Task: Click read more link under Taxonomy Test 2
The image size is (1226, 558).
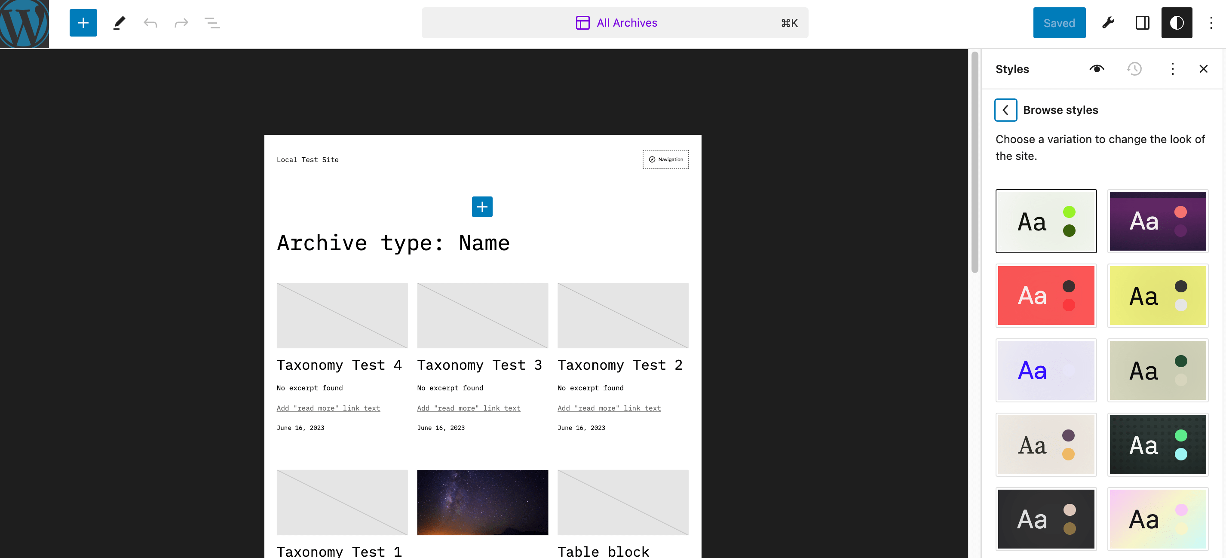Action: (x=609, y=408)
